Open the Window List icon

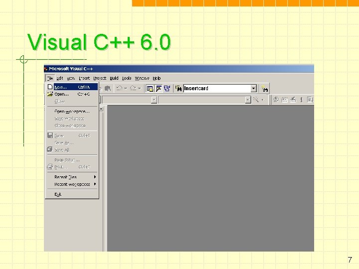coord(167,89)
